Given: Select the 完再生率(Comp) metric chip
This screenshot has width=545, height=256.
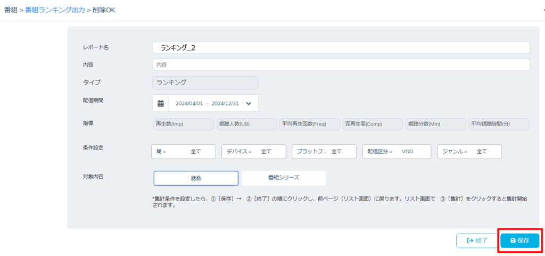Looking at the screenshot, I should 373,124.
